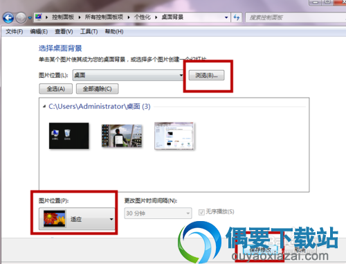346x264 pixels.
Task: Click the 所有控制面板项 breadcrumb
Action: (x=104, y=17)
